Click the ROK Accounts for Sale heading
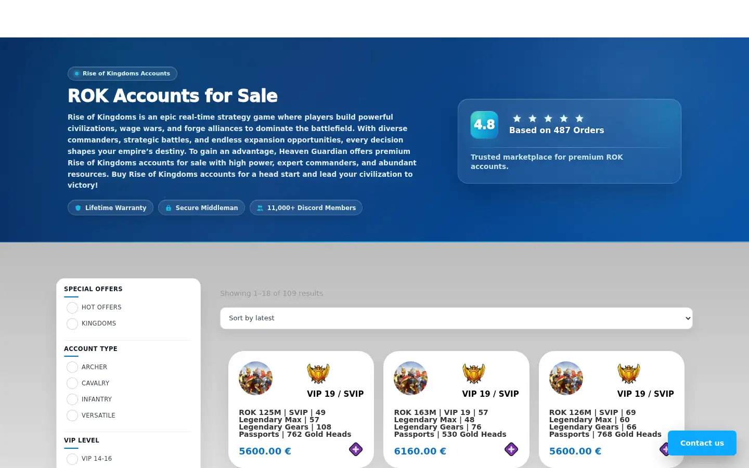The width and height of the screenshot is (749, 468). tap(173, 96)
